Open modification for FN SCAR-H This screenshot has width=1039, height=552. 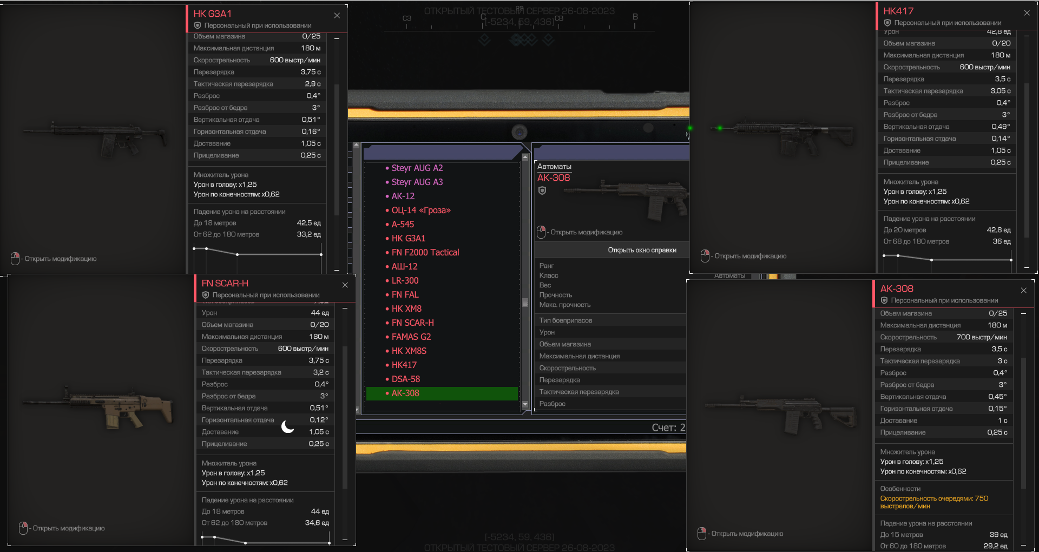point(69,528)
